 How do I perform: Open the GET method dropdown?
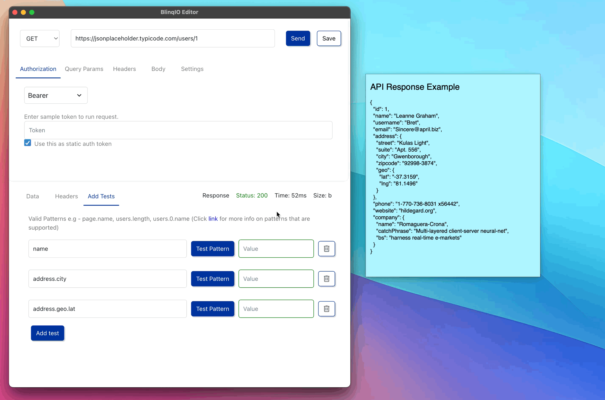40,38
